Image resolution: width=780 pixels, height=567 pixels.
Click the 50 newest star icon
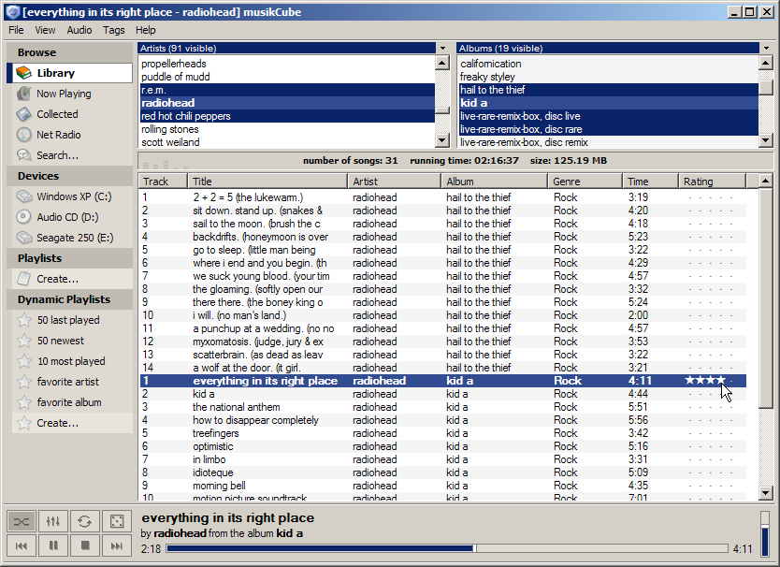pos(23,341)
